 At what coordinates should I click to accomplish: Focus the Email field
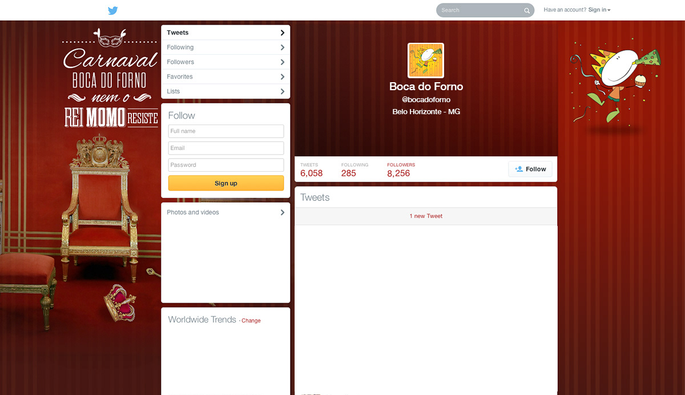pos(226,148)
